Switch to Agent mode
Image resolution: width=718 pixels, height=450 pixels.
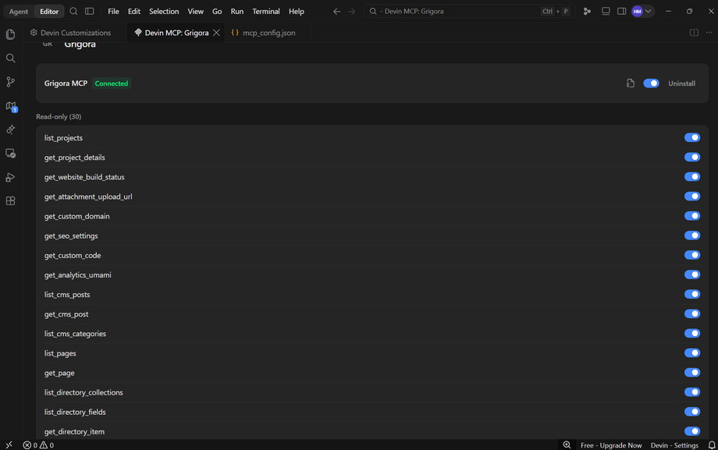coord(19,12)
